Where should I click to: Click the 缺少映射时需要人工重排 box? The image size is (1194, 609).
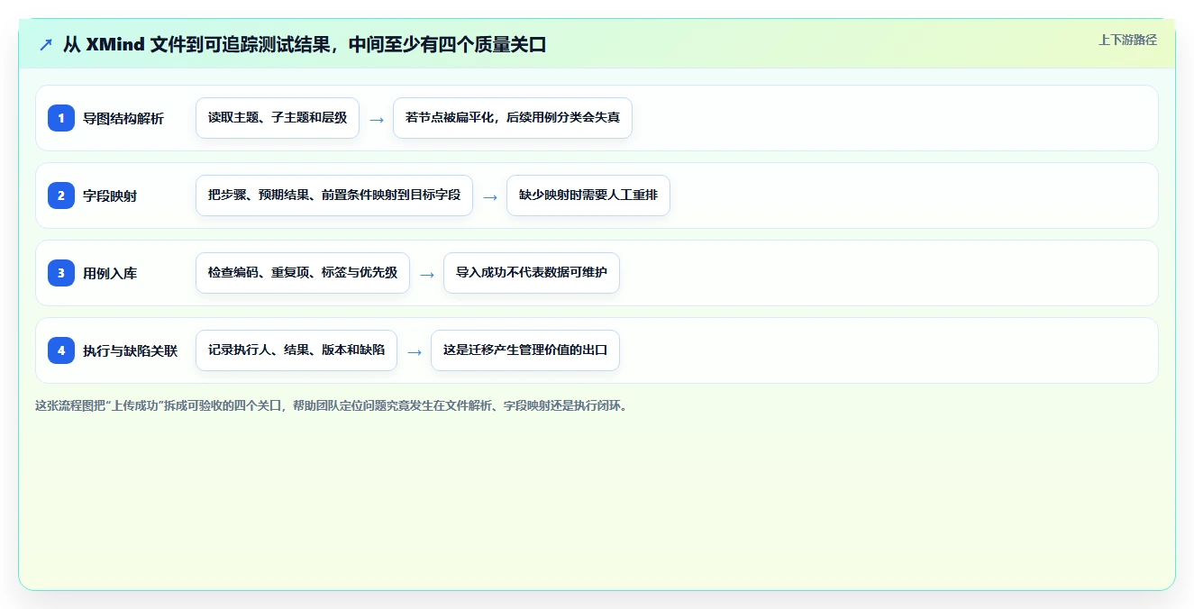pos(588,195)
